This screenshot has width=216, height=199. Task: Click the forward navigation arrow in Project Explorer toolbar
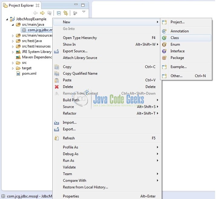pos(42,13)
